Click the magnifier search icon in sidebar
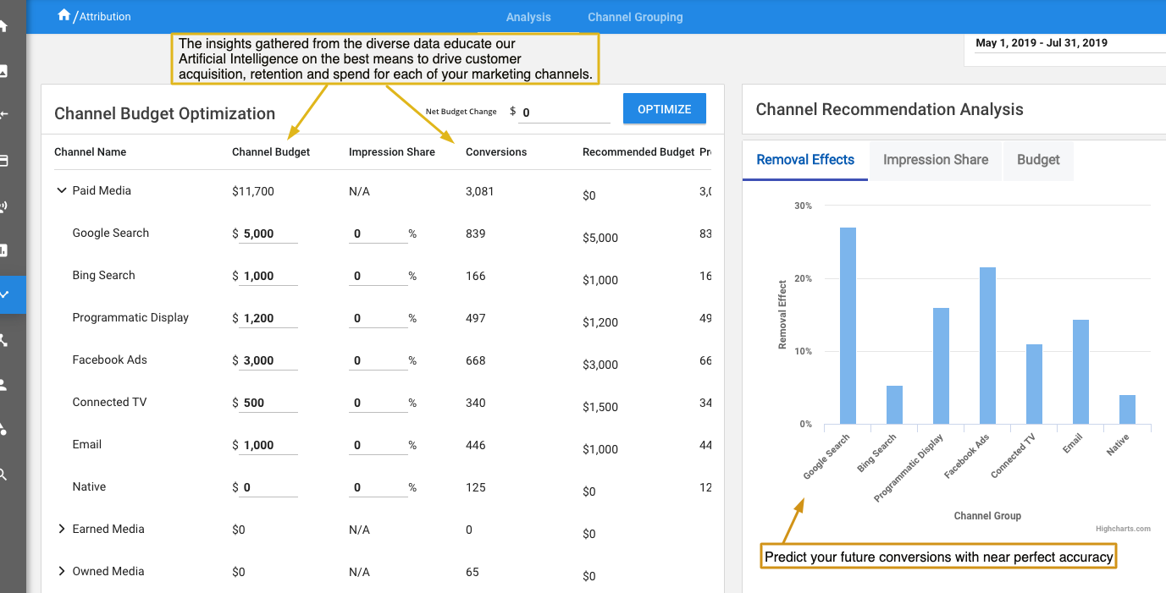 tap(4, 475)
